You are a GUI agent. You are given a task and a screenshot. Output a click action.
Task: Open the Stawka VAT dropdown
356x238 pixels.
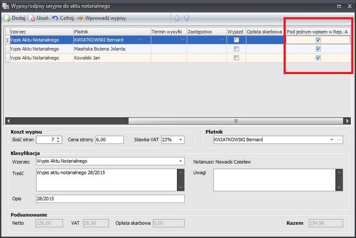(x=181, y=139)
